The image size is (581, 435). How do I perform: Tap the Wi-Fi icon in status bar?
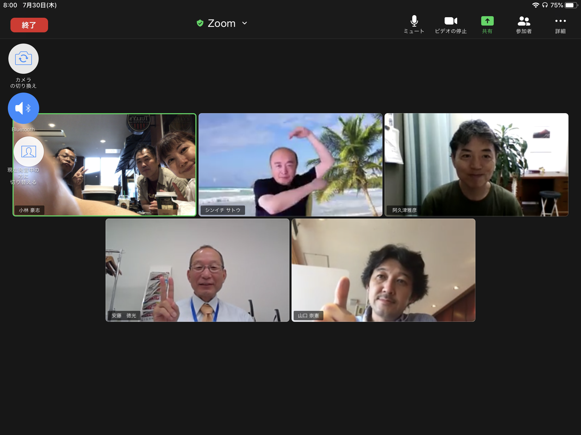coord(535,5)
